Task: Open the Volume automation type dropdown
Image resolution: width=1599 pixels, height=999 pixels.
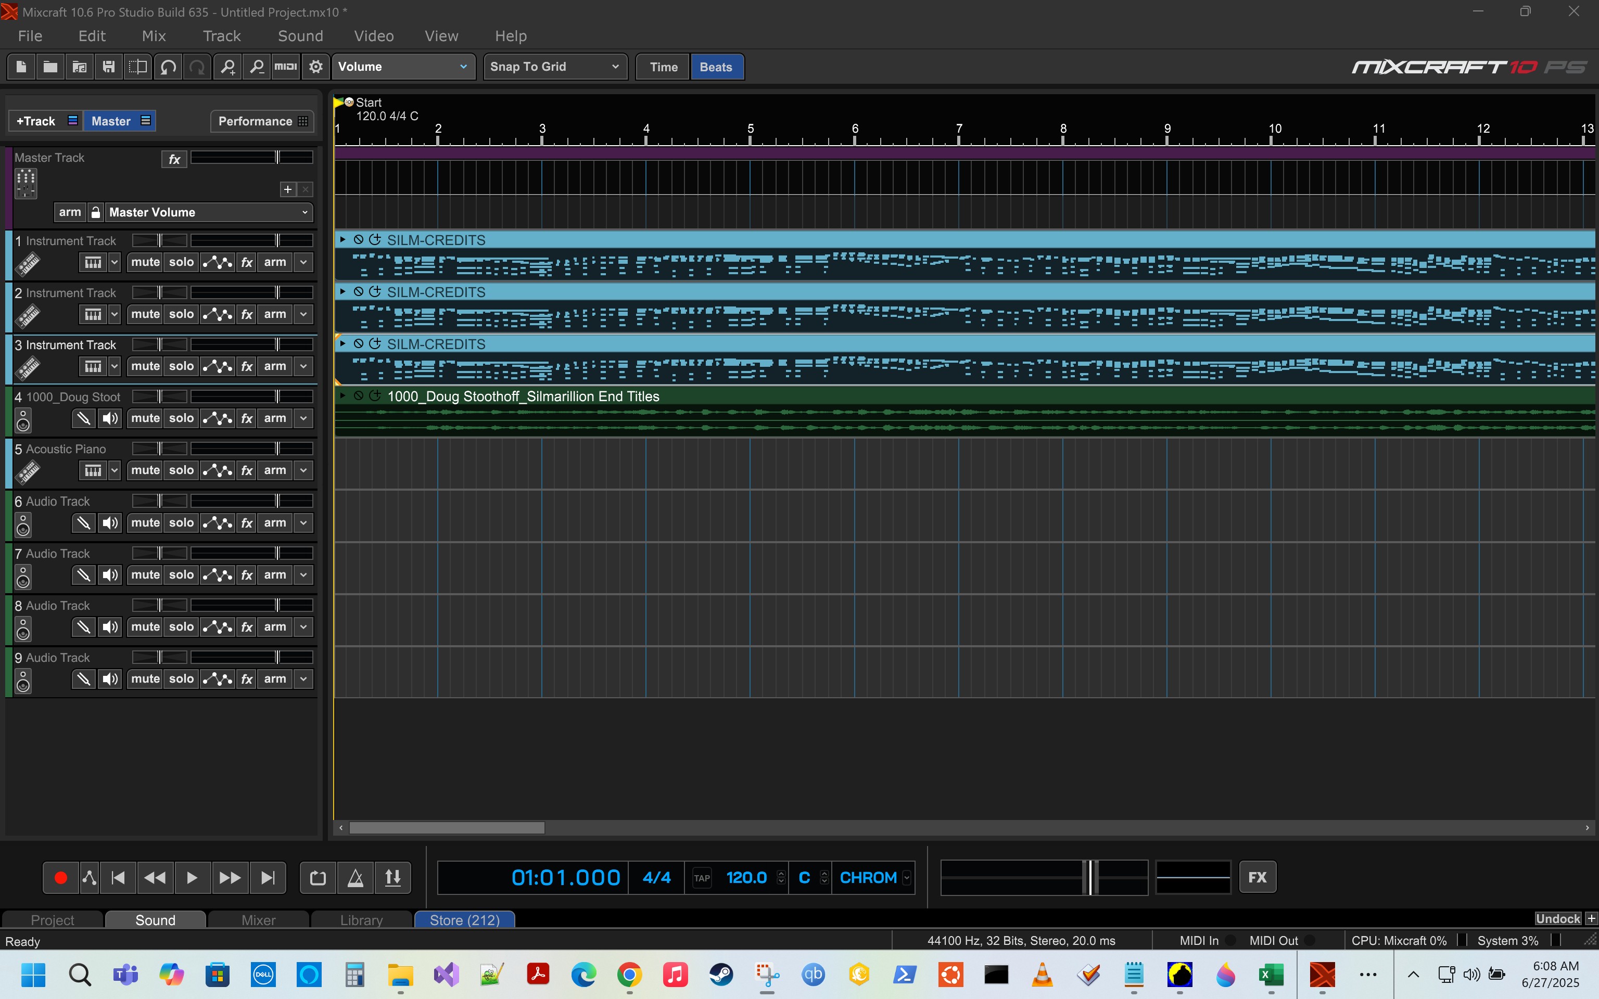Action: [x=404, y=67]
